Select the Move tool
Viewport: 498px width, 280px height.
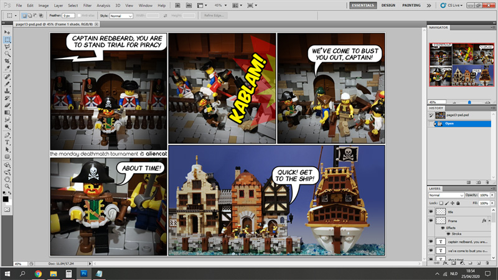(7, 32)
